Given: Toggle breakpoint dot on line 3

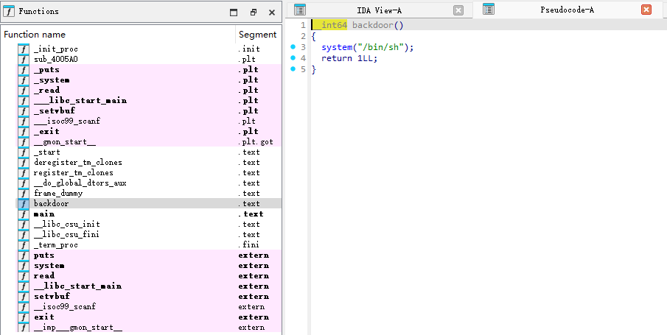Looking at the screenshot, I should coord(293,47).
